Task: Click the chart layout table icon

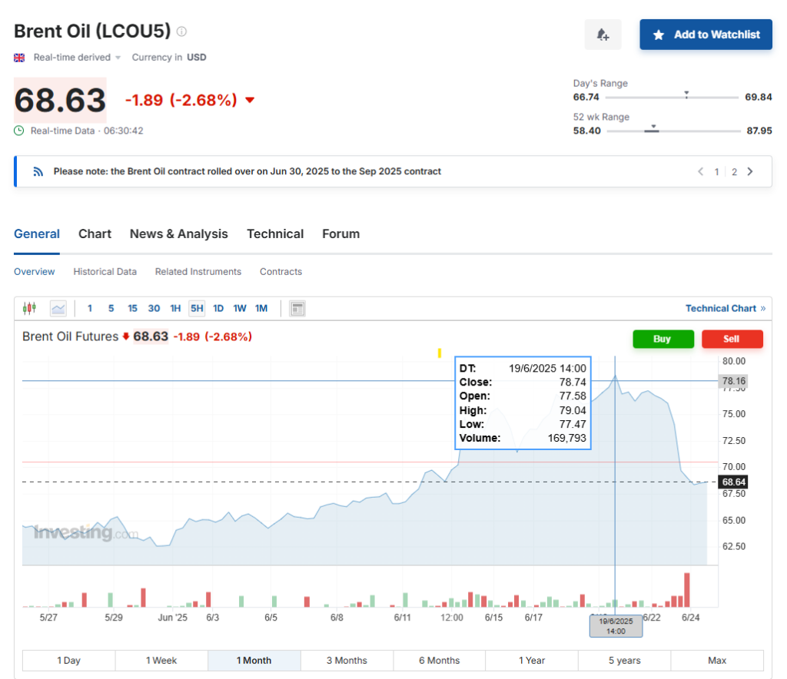Action: (297, 309)
